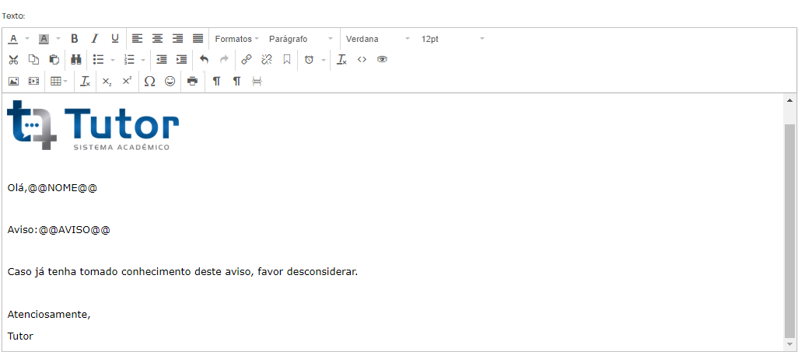Viewport: 798px width, 352px height.
Task: Click the editor scrollbar up arrow
Action: (790, 99)
